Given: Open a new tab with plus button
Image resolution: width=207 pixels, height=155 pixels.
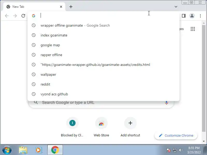Looking at the screenshot, I should coord(71,7).
